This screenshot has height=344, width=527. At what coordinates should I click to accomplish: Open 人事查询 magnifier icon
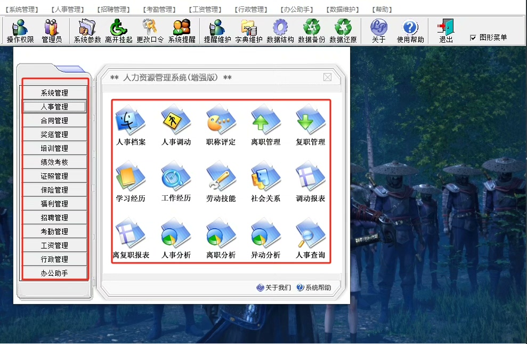tap(311, 238)
